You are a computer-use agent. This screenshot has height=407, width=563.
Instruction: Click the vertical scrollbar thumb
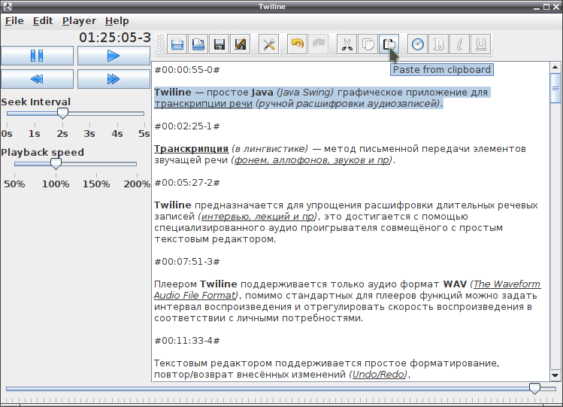(x=555, y=88)
